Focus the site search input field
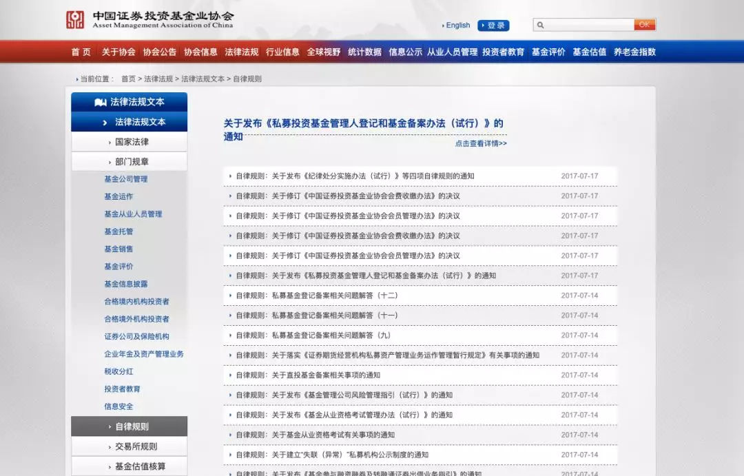The height and width of the screenshot is (476, 744). coord(589,25)
